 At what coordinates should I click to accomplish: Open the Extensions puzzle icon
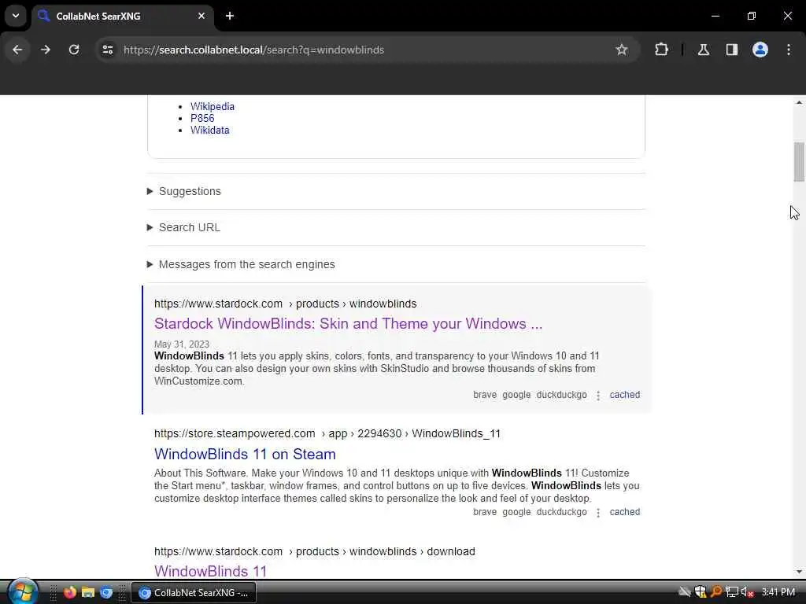661,50
